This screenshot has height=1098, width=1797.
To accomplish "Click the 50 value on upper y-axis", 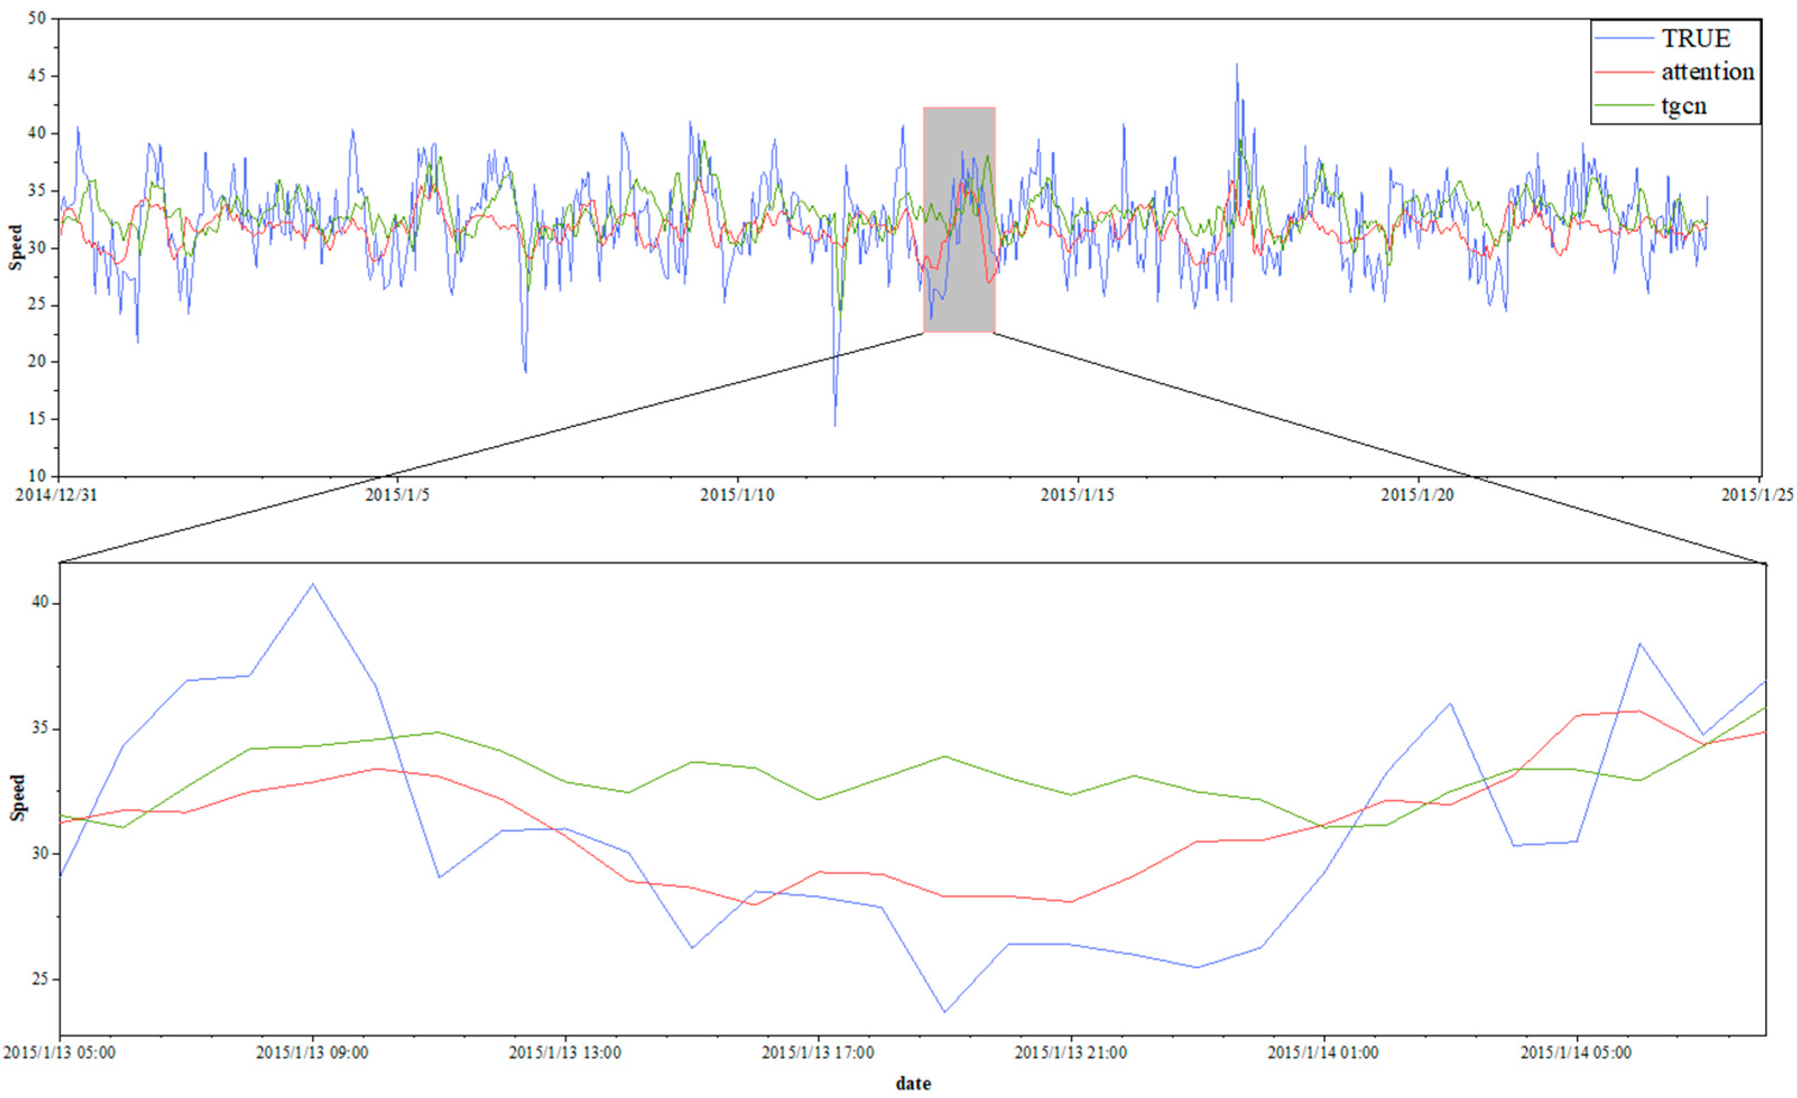I will point(37,18).
